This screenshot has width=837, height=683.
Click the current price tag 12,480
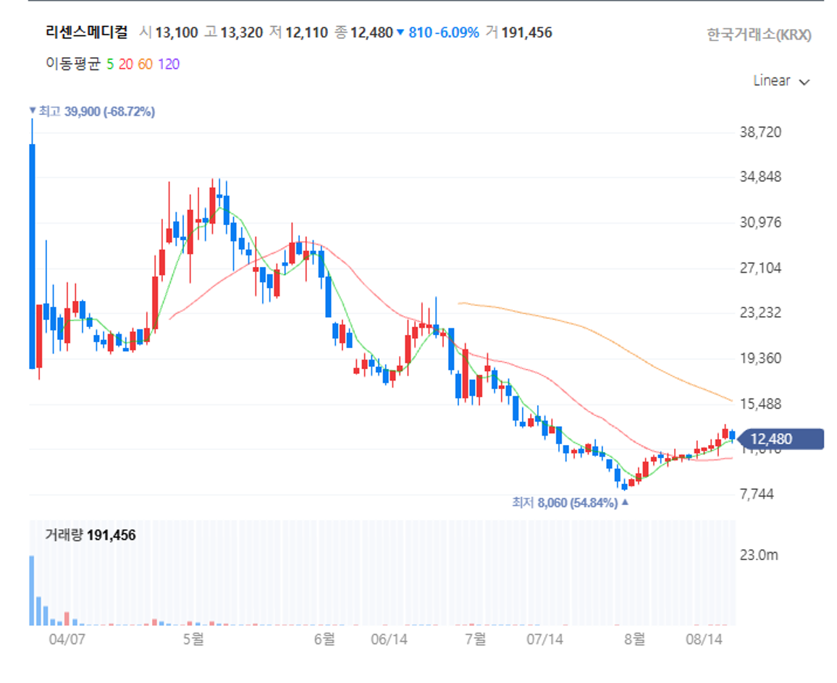click(x=780, y=439)
